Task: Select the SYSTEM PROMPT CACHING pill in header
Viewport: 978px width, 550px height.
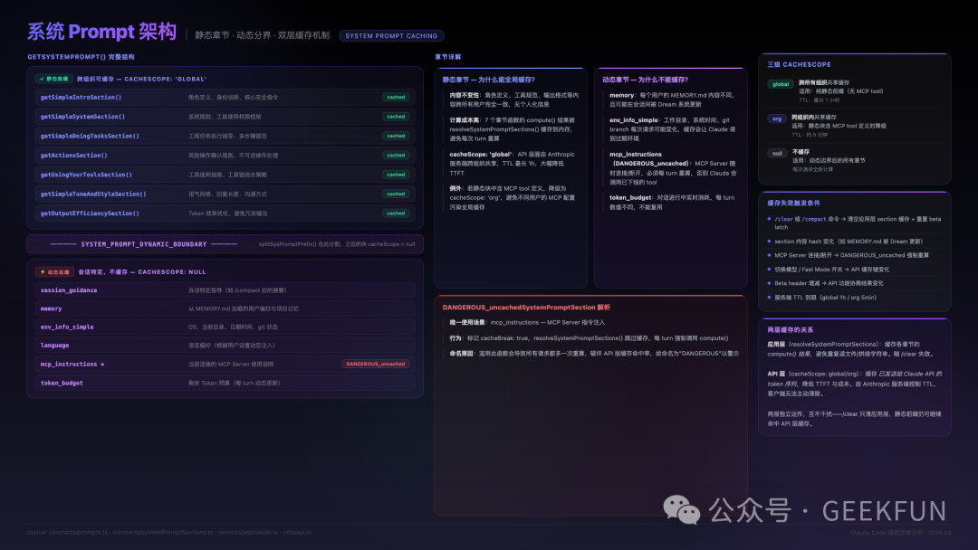Action: (x=391, y=36)
